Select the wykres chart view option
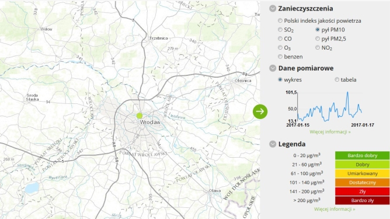 [x=280, y=79]
